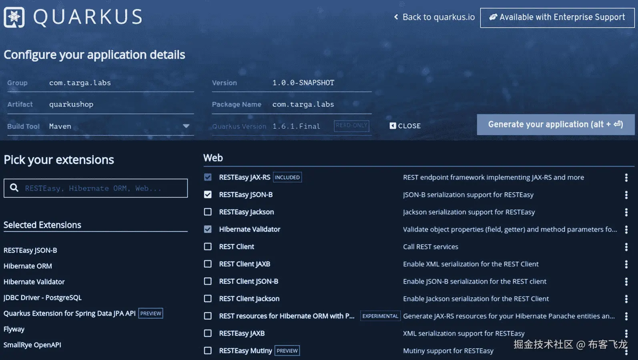Check the RESTEasy Mutiny extension
This screenshot has width=638, height=360.
click(208, 350)
